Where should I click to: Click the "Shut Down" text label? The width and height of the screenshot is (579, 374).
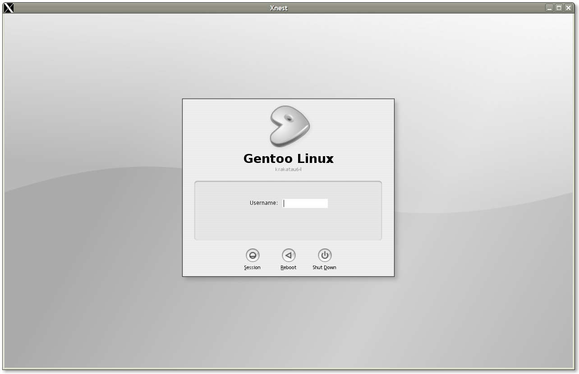point(324,267)
